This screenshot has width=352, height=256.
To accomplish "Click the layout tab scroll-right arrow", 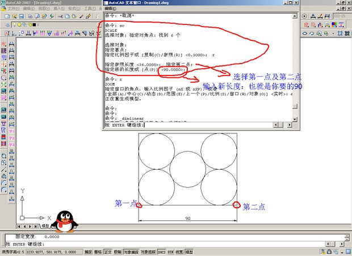I will 35,225.
